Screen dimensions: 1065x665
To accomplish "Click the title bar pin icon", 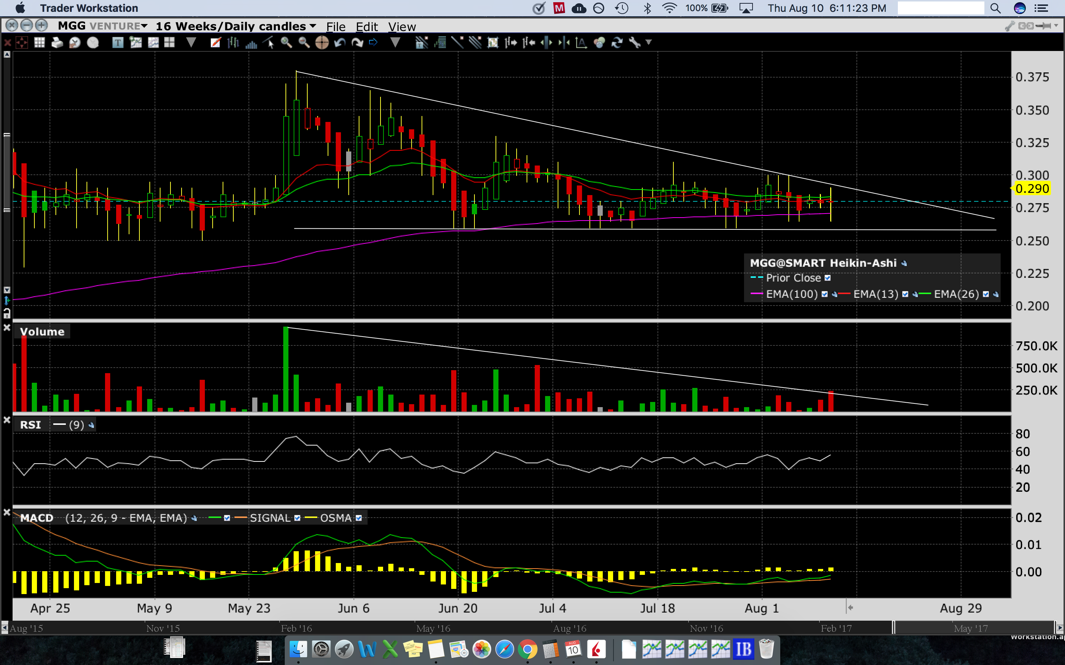I will point(1044,26).
